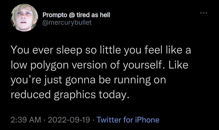
Task: Click the word "running" in the tweet
Action: coord(135,80)
